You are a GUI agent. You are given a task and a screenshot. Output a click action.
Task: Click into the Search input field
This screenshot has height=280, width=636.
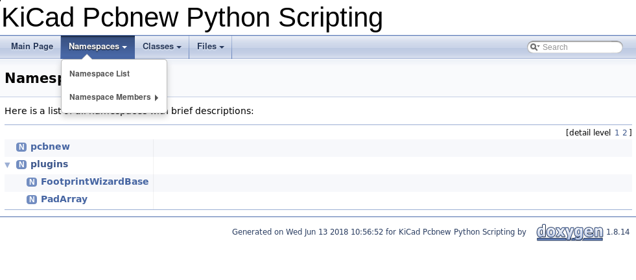(579, 47)
